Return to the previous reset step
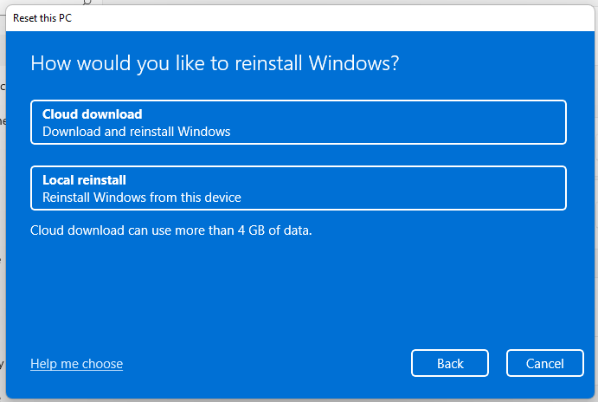This screenshot has width=598, height=402. click(450, 364)
